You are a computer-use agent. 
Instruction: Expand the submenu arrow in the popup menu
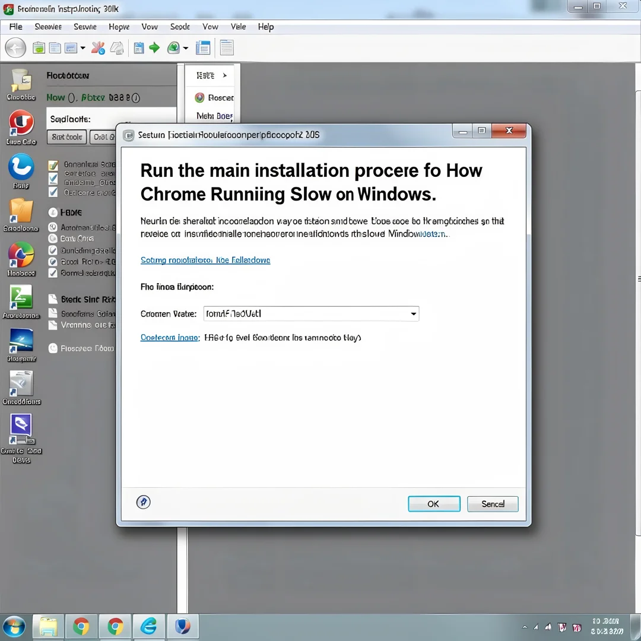click(224, 75)
